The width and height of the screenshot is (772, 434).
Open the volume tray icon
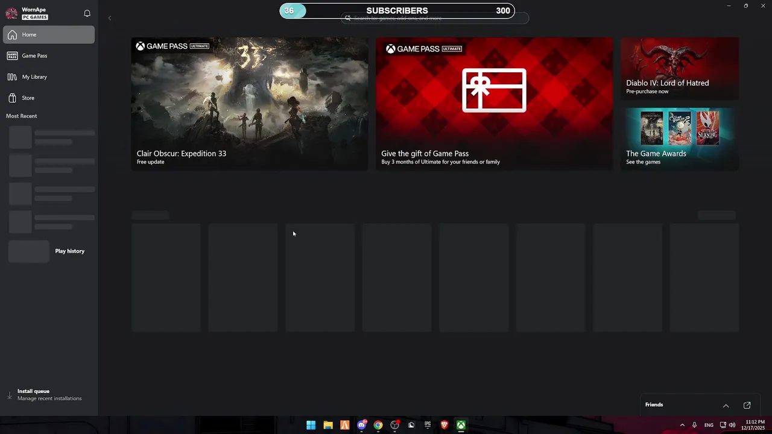tap(732, 425)
